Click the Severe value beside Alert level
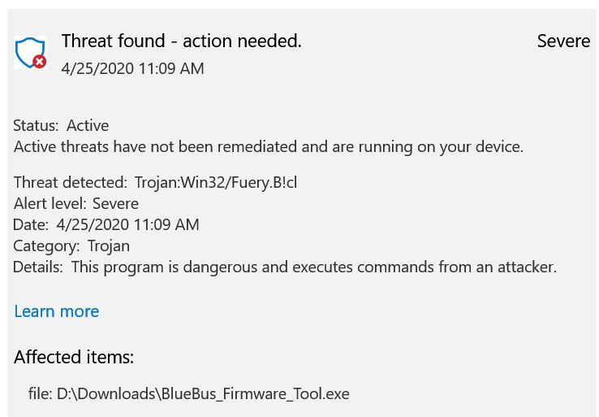 [x=115, y=203]
